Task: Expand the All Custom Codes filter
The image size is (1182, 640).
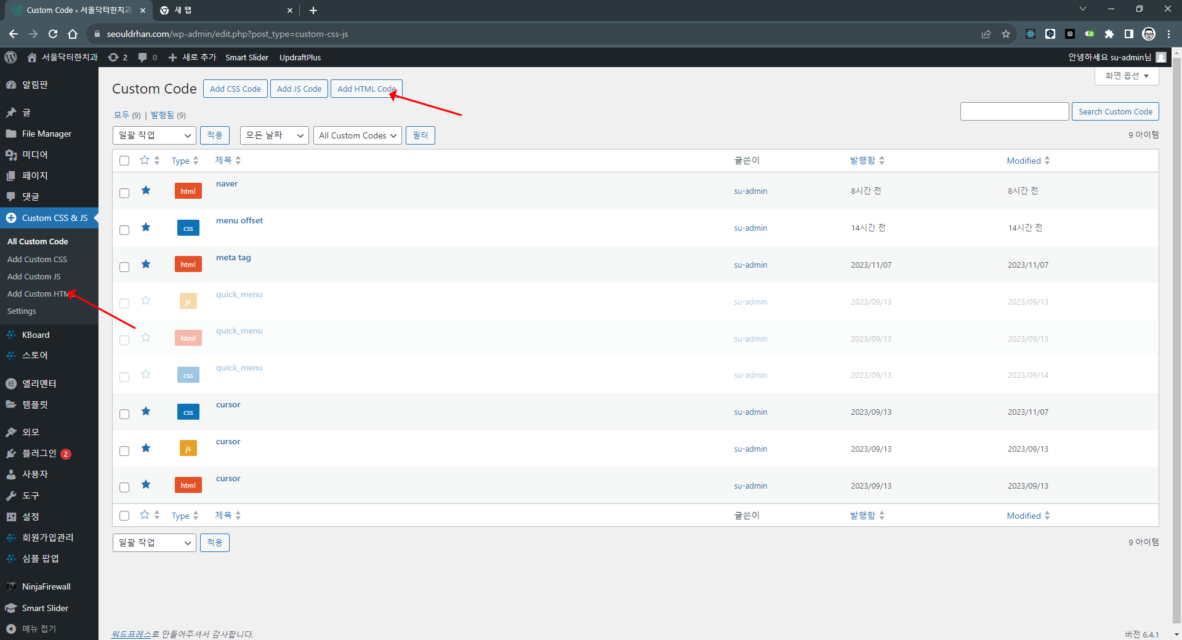Action: point(357,135)
